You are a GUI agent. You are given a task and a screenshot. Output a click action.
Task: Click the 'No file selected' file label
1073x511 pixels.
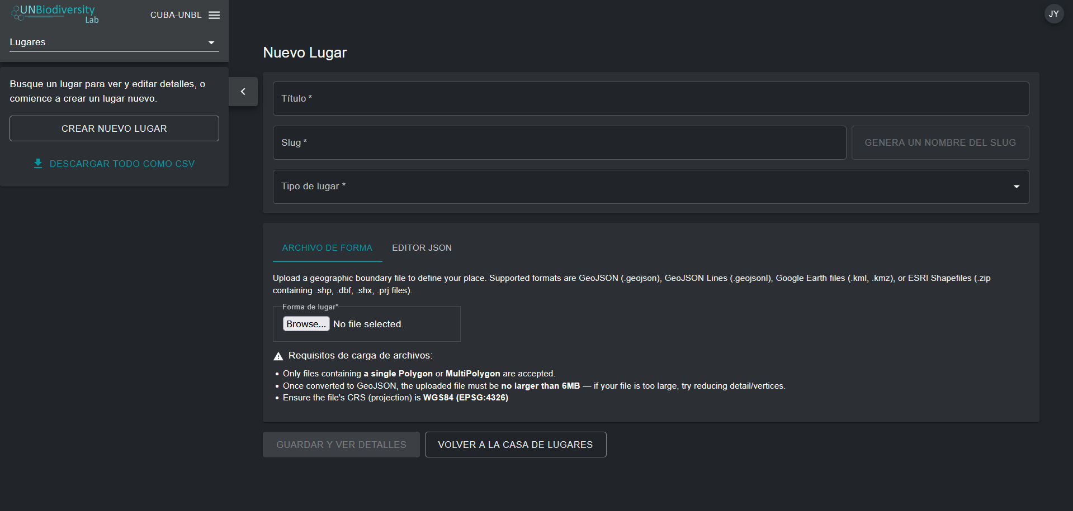[368, 324]
